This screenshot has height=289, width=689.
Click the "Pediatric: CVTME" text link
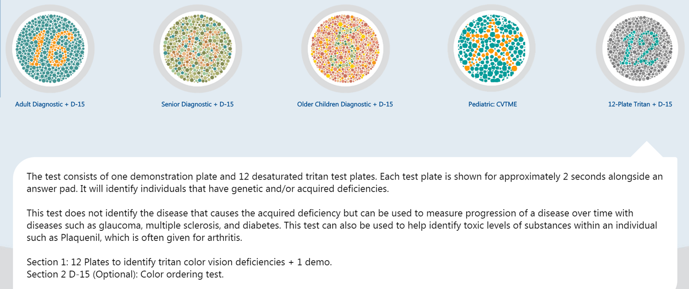click(x=492, y=104)
